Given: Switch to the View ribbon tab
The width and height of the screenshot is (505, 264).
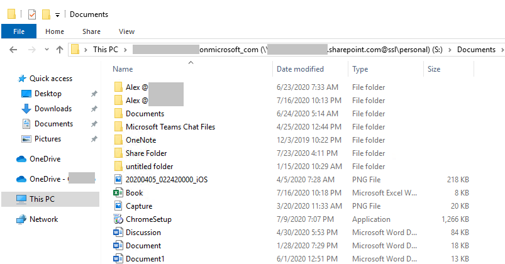Looking at the screenshot, I should (126, 31).
